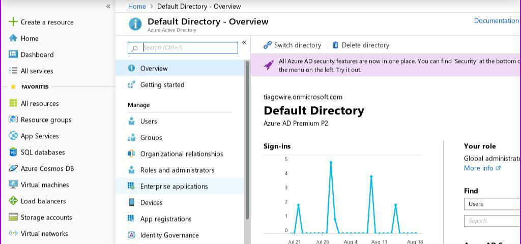Screen dimensions: 521x244
Task: Click the Enterprise applications grid icon
Action: point(132,186)
